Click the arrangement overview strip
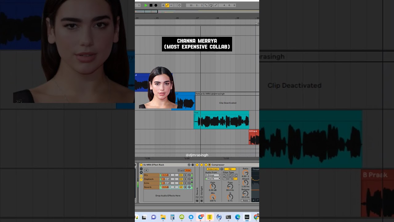394x222 pixels. (197, 12)
